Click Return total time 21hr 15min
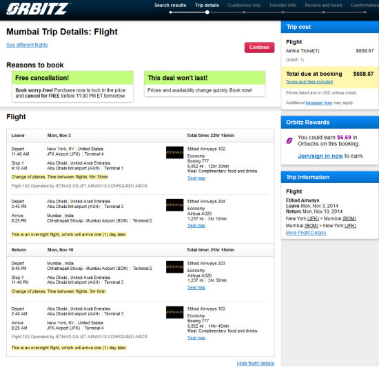 click(210, 250)
